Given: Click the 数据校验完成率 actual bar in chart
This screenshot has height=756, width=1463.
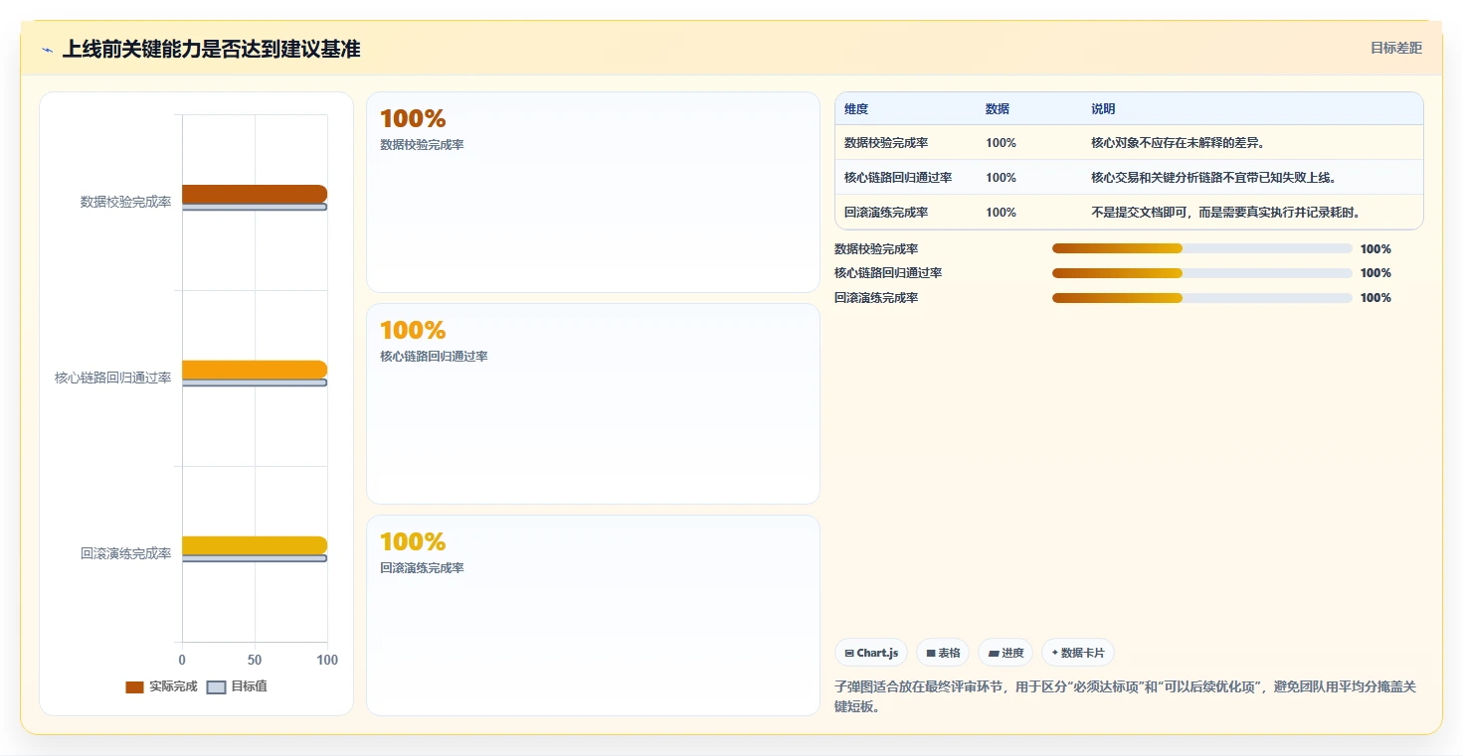Looking at the screenshot, I should (x=255, y=194).
